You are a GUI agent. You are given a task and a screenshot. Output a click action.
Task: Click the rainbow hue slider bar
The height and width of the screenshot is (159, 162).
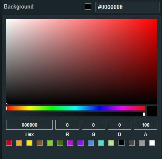tap(76, 108)
